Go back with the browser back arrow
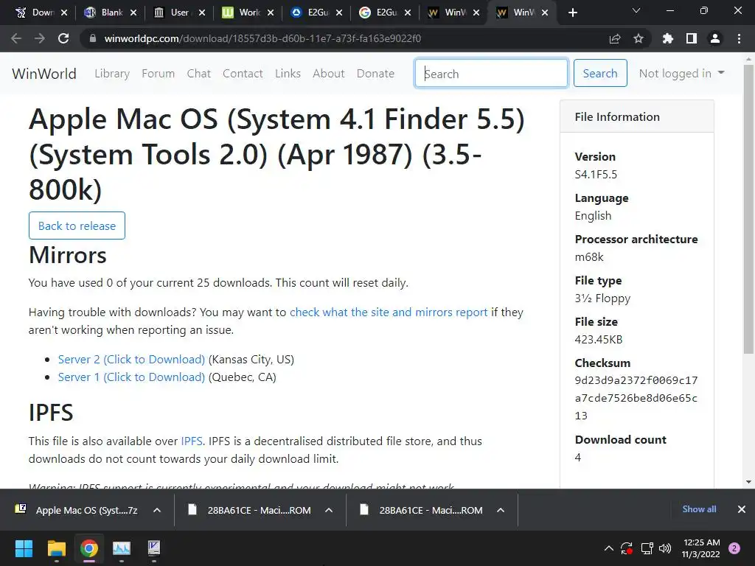 16,38
